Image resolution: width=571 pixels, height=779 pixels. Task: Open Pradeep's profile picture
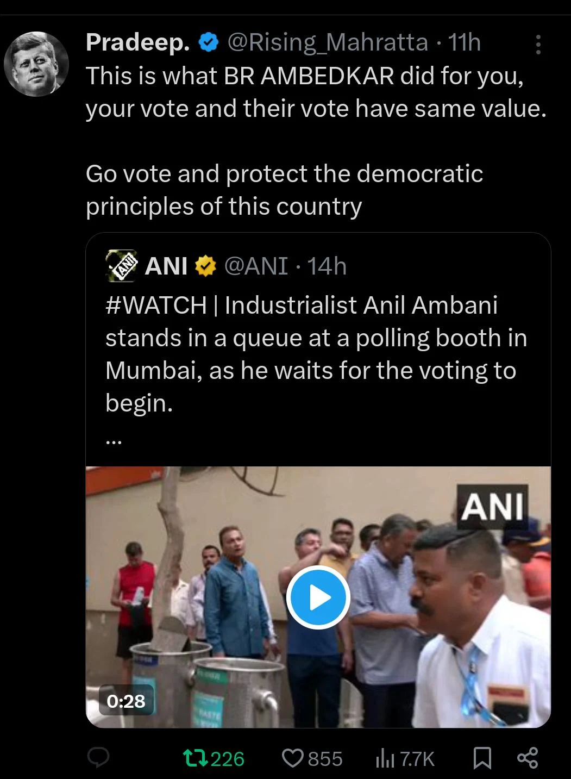click(36, 64)
